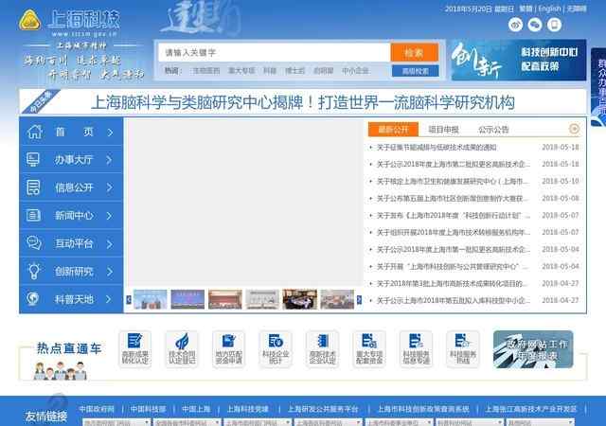Expand the 科普天地 menu chevron
The image size is (606, 426).
(109, 299)
